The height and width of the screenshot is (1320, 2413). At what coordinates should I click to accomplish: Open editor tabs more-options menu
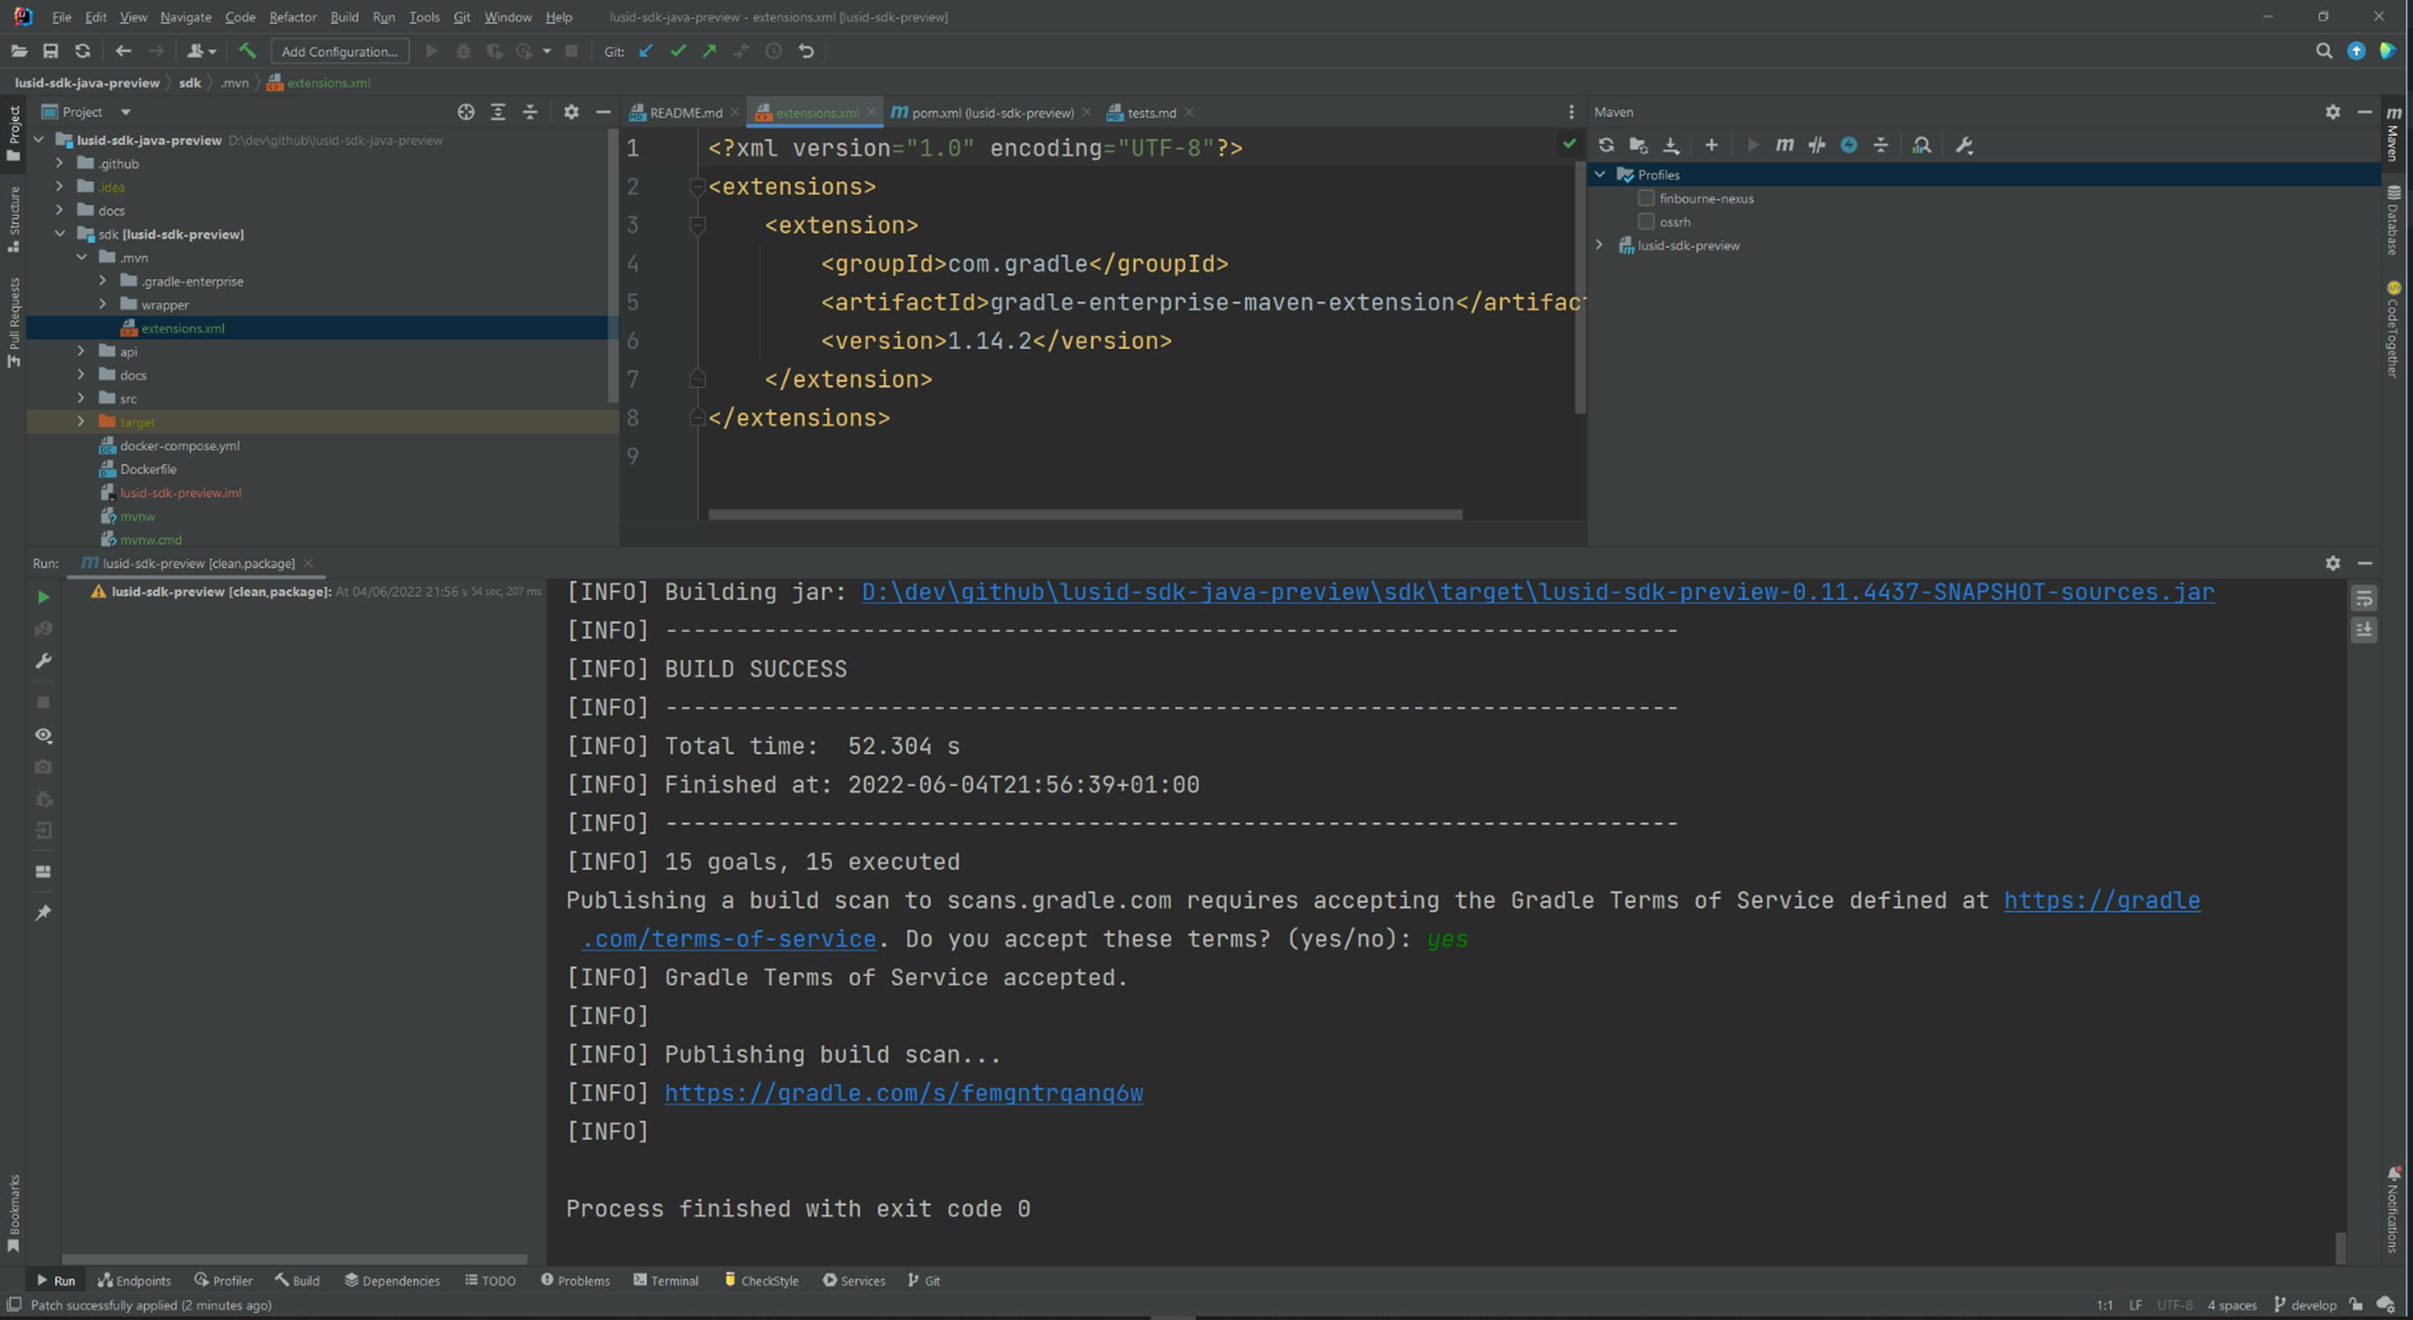tap(1571, 112)
